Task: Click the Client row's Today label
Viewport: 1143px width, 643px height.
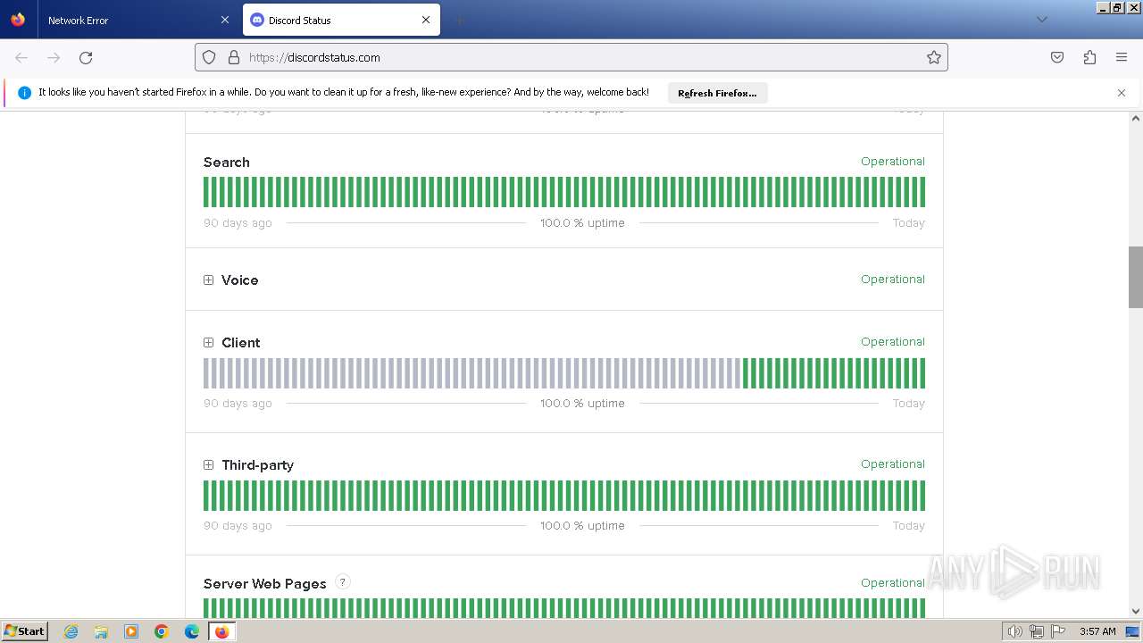Action: [x=909, y=404]
